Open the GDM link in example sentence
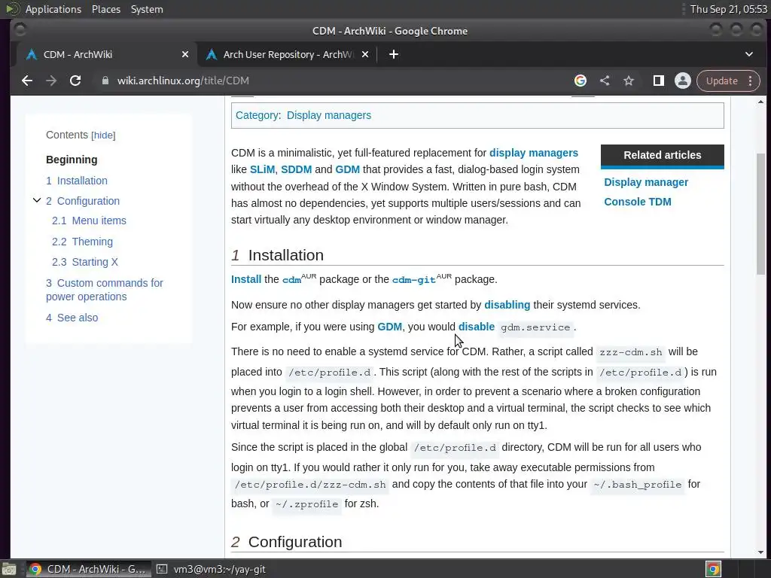Image resolution: width=771 pixels, height=578 pixels. click(389, 327)
